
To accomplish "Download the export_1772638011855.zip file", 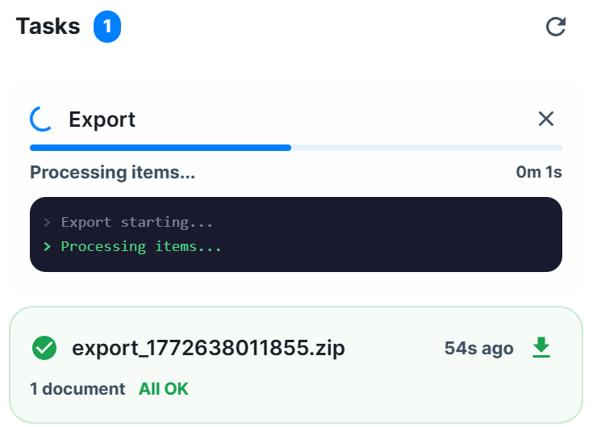I will 541,347.
